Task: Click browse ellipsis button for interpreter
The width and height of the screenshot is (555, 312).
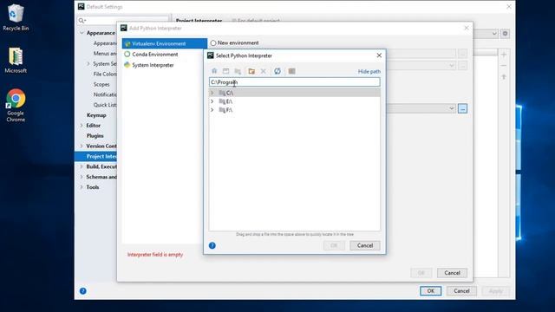Action: pos(462,108)
